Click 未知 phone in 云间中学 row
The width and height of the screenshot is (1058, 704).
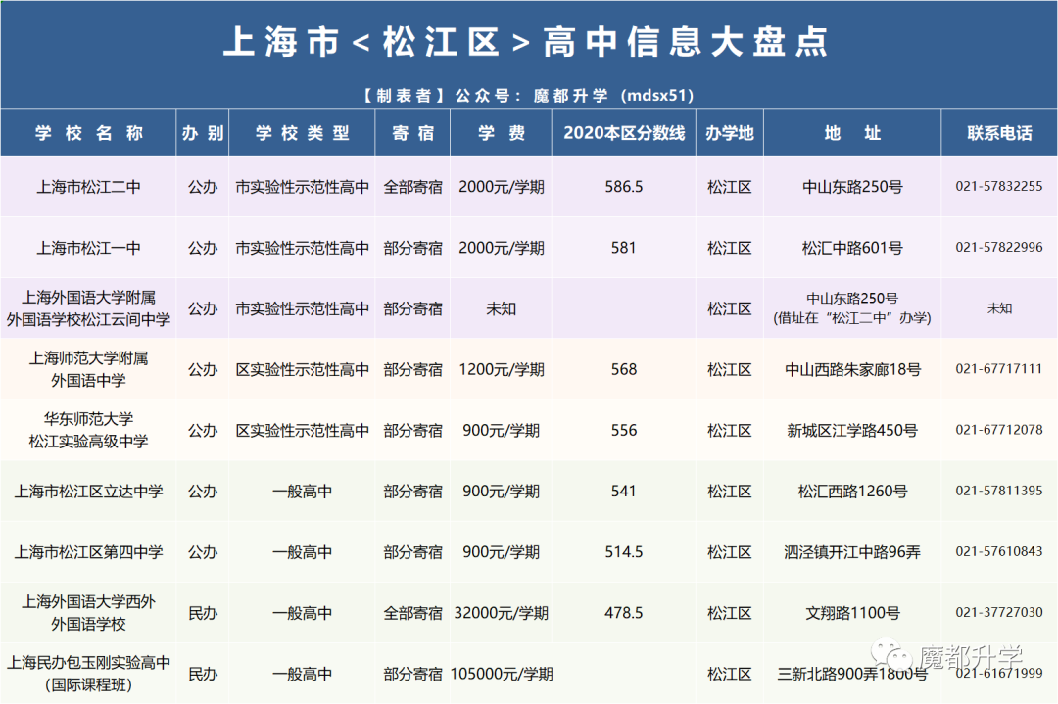[x=999, y=308]
